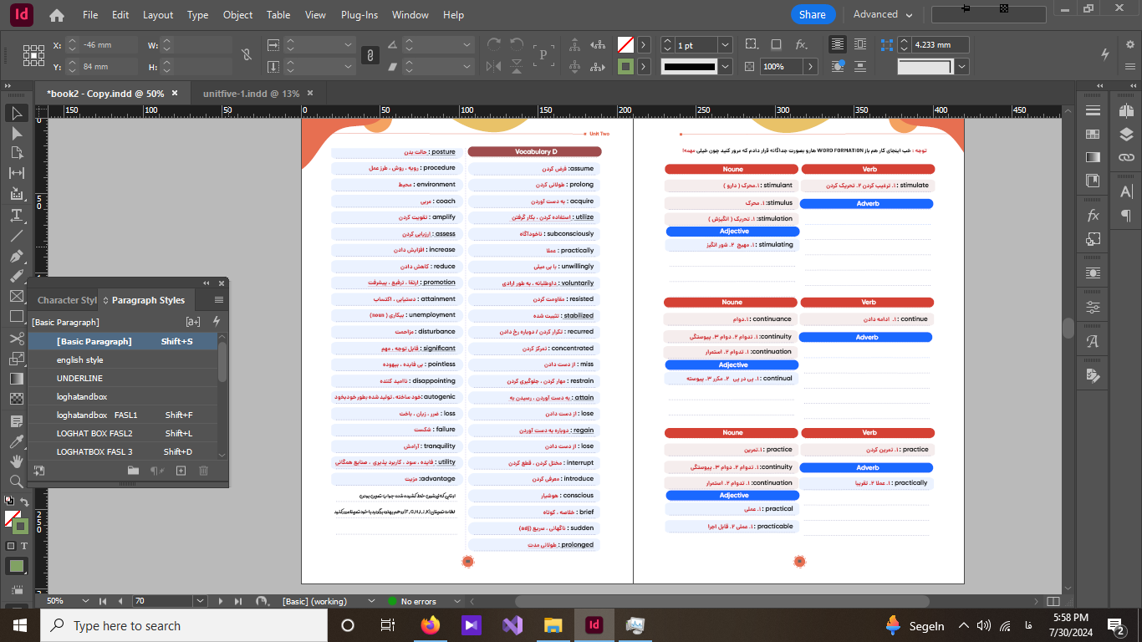Select the Rectangle tool
Image resolution: width=1142 pixels, height=642 pixels.
pos(17,317)
